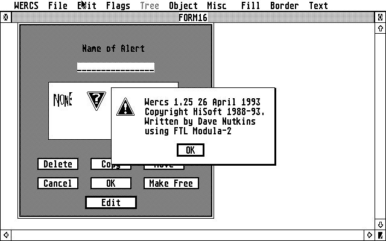The image size is (386, 241).
Task: Open the Border menu
Action: tap(285, 5)
